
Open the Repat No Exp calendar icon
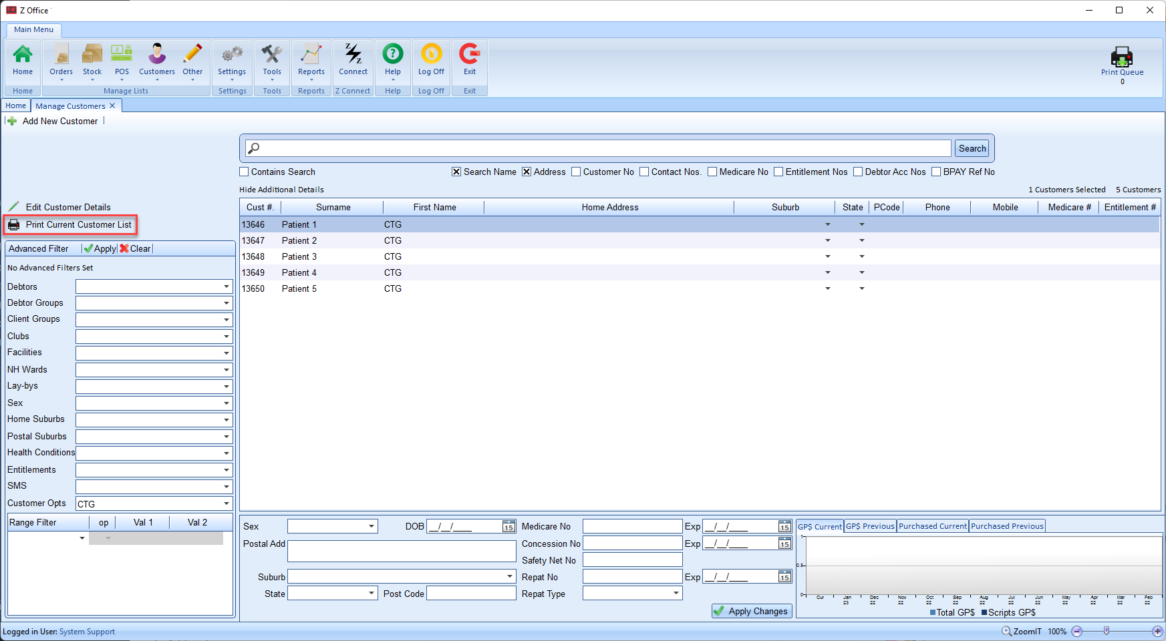(784, 577)
